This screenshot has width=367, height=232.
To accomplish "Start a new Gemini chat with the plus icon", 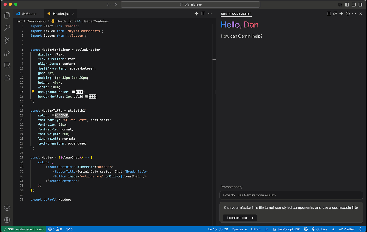I will pos(341,13).
